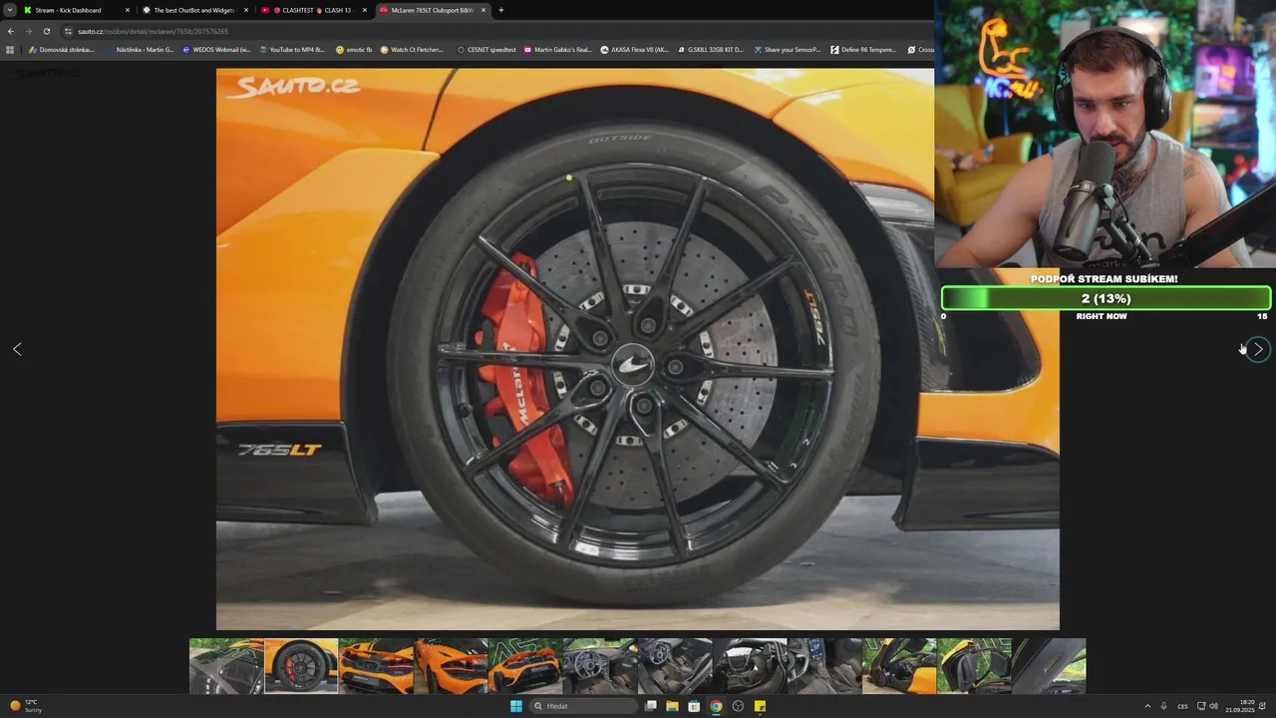1276x718 pixels.
Task: Close the CLASHTEST CLASH 13 tab
Action: [x=365, y=10]
